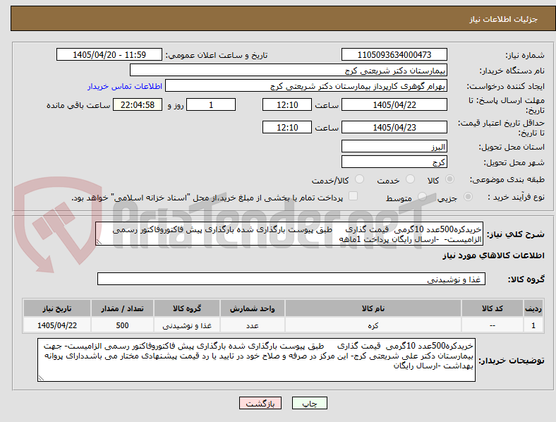Viewport: 556px width, 422px height.
Task: Click the اطلاعات کالاهای مورد نیاز heading
Action: (493, 255)
